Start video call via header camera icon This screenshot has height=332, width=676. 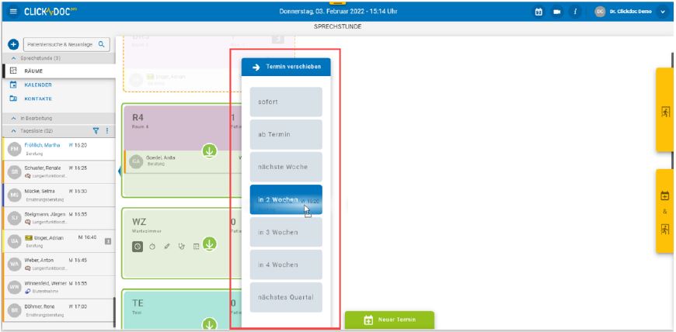(x=556, y=12)
